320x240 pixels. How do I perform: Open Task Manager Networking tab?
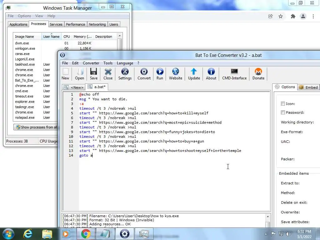tap(97, 24)
